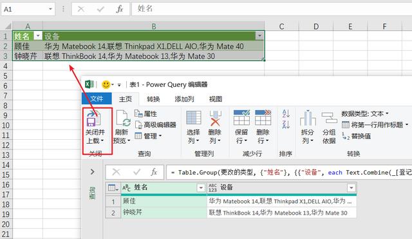
Task: Click the Table.Group formula input field
Action: coord(289,172)
